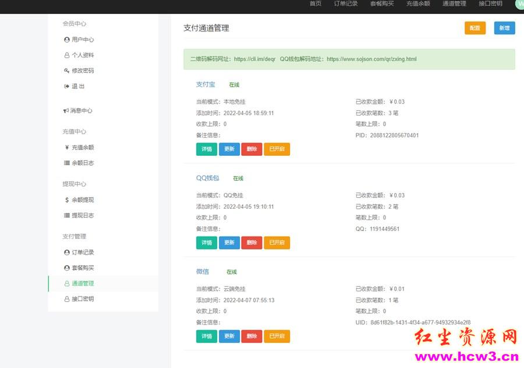Open the user avatar at top right
Viewport: 524px width, 368px height.
point(520,3)
